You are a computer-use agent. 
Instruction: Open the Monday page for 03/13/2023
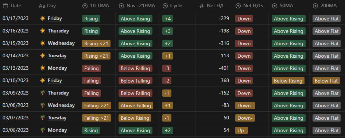[x=57, y=68]
